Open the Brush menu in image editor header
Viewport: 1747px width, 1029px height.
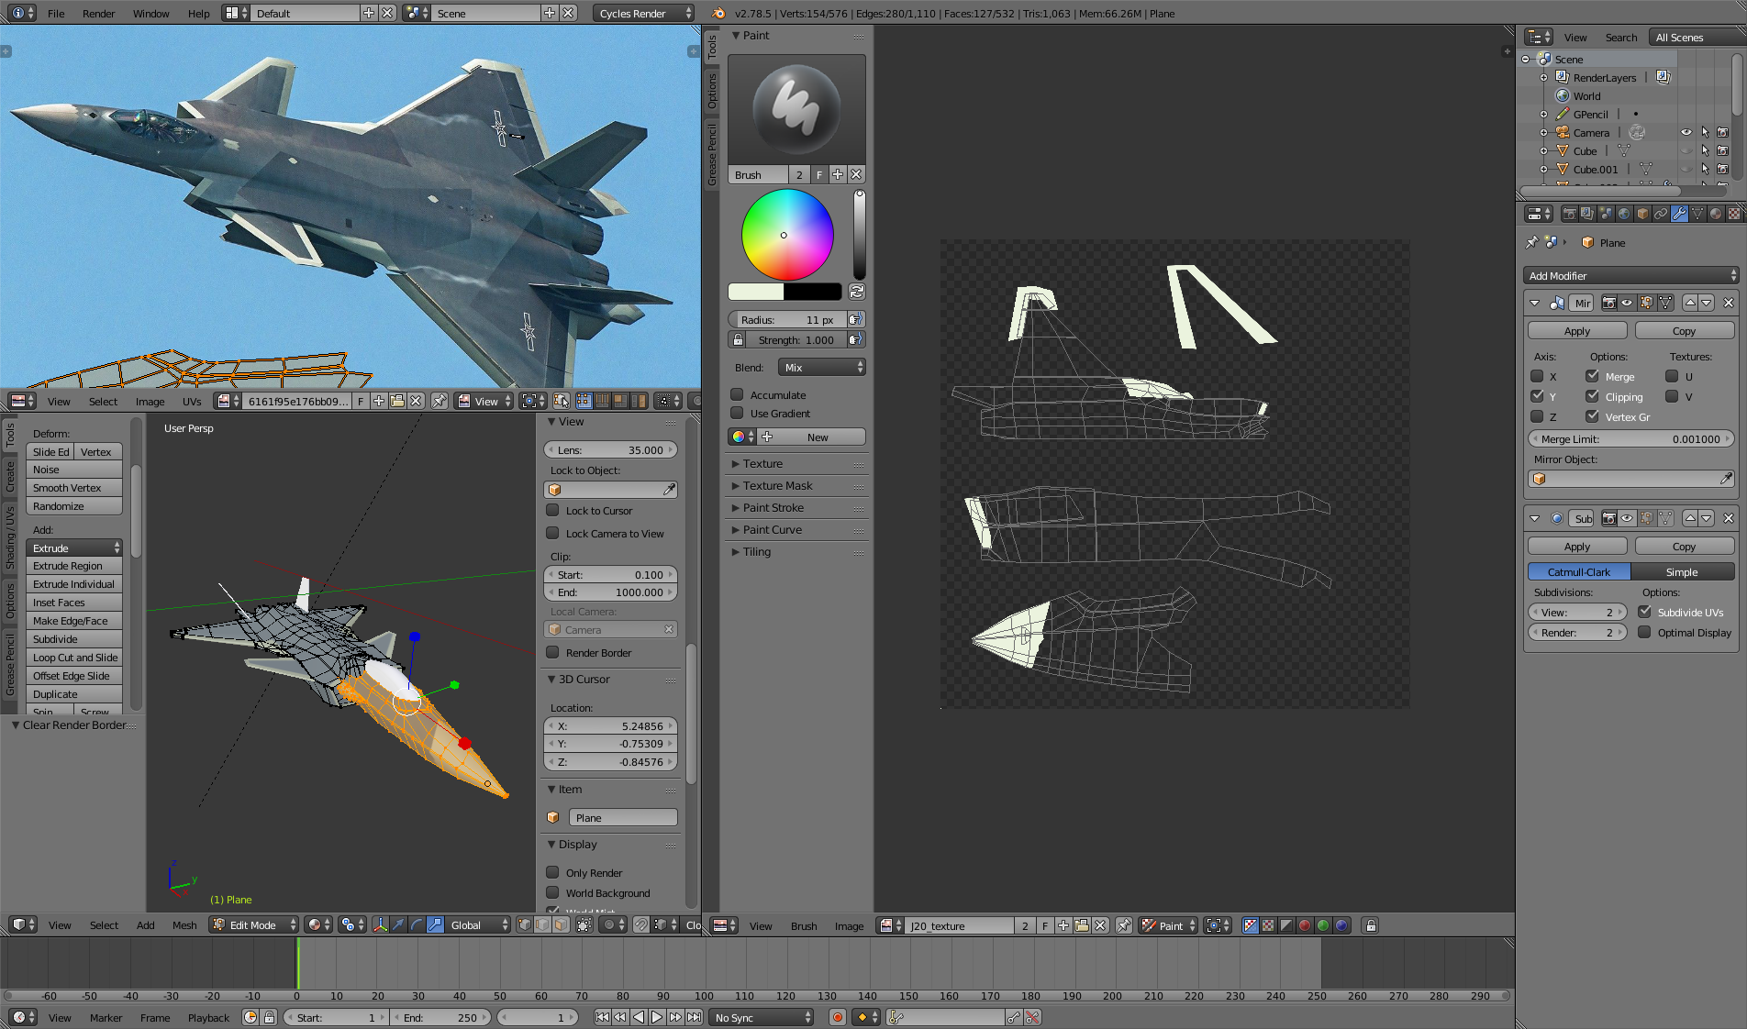coord(804,925)
